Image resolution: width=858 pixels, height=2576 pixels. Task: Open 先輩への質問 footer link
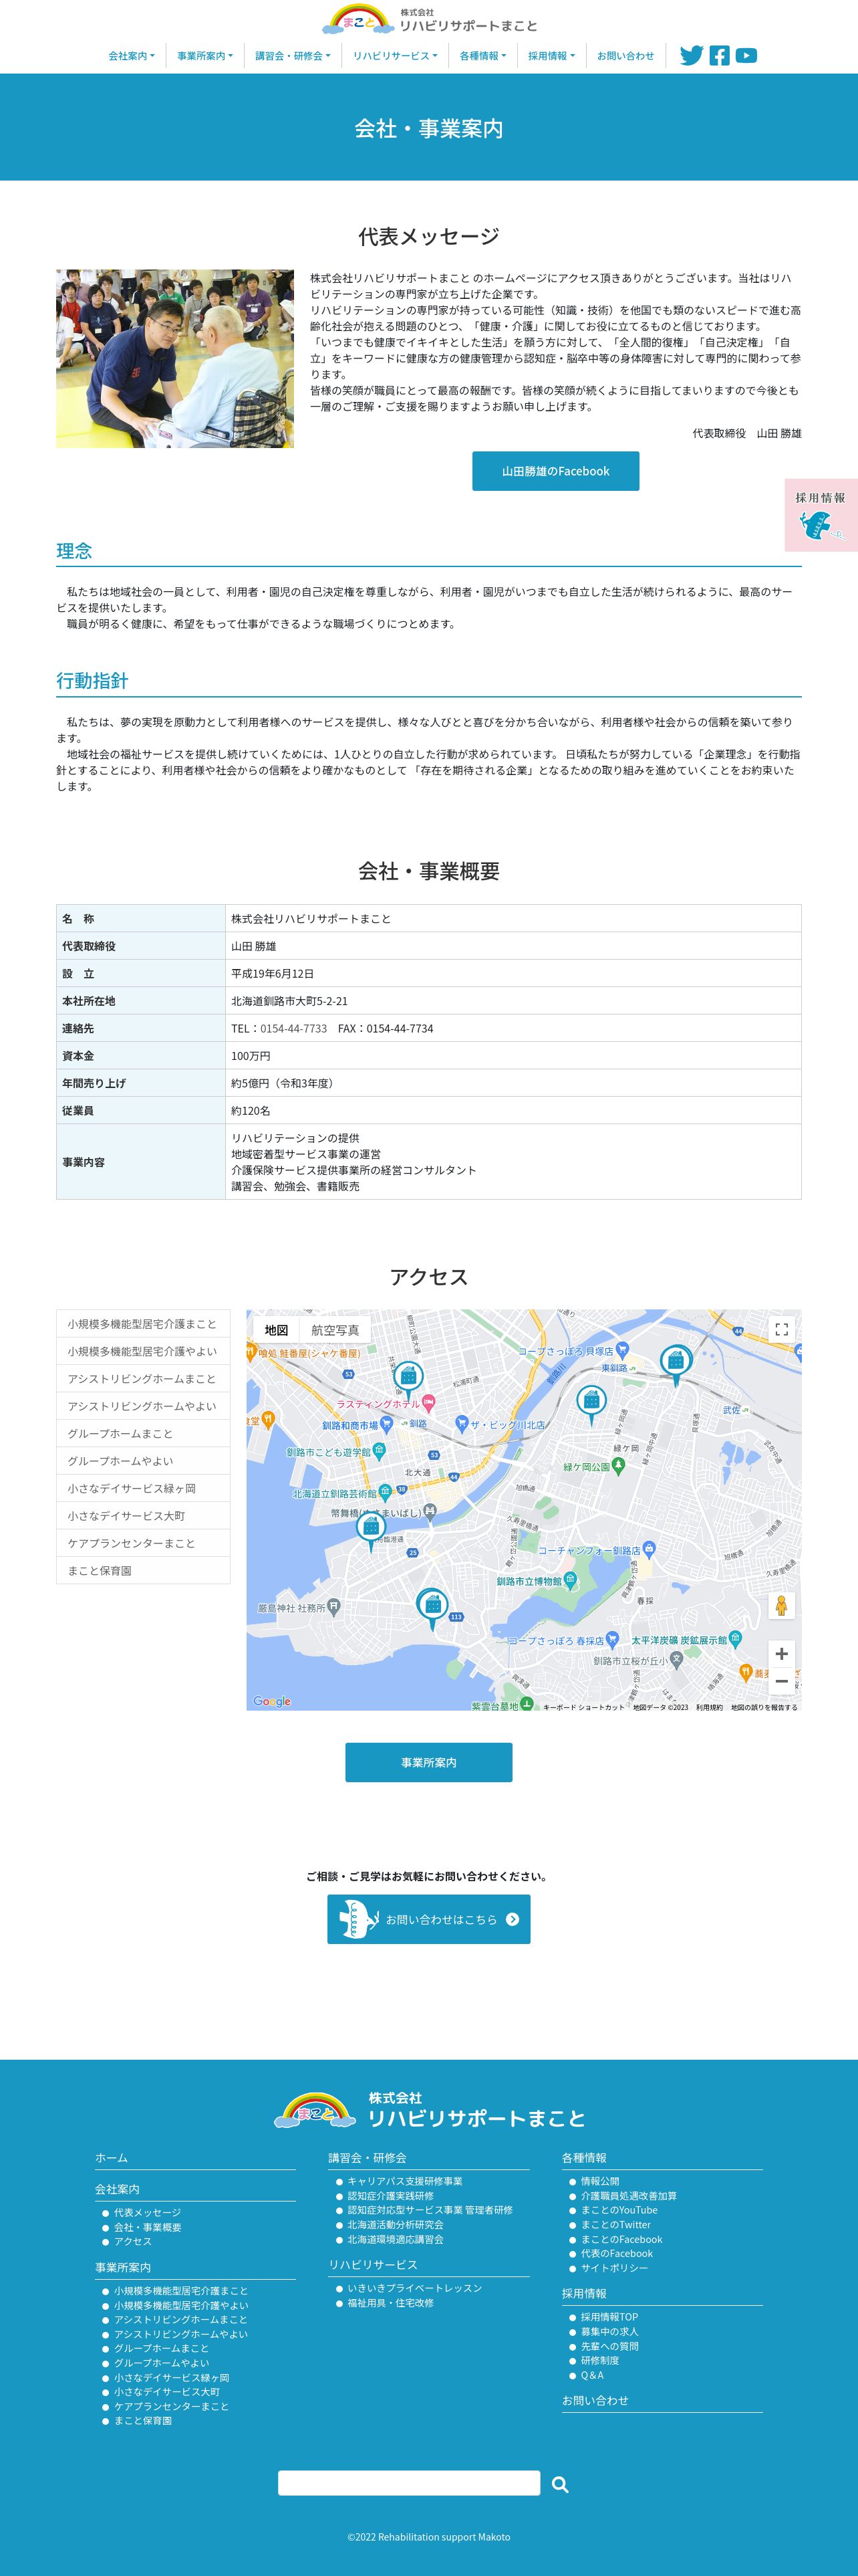click(609, 2346)
